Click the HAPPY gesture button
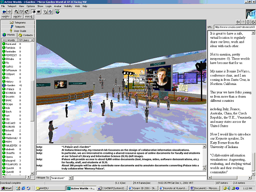This screenshot has height=192, width=256. (6, 16)
